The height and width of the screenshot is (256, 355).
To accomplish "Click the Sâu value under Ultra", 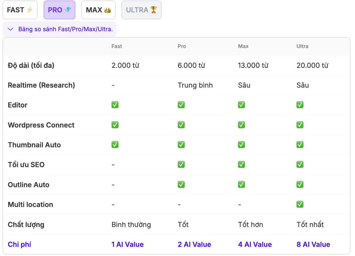I will 303,85.
